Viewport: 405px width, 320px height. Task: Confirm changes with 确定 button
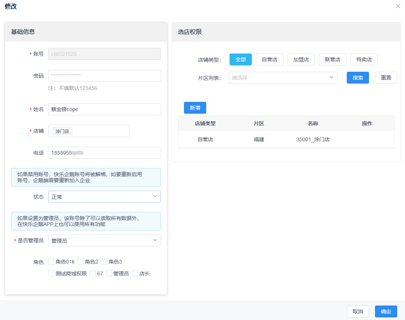tap(386, 311)
